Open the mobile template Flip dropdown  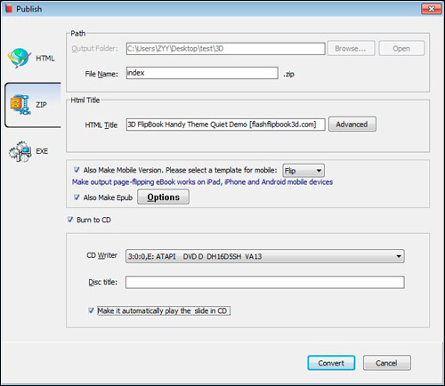click(303, 171)
